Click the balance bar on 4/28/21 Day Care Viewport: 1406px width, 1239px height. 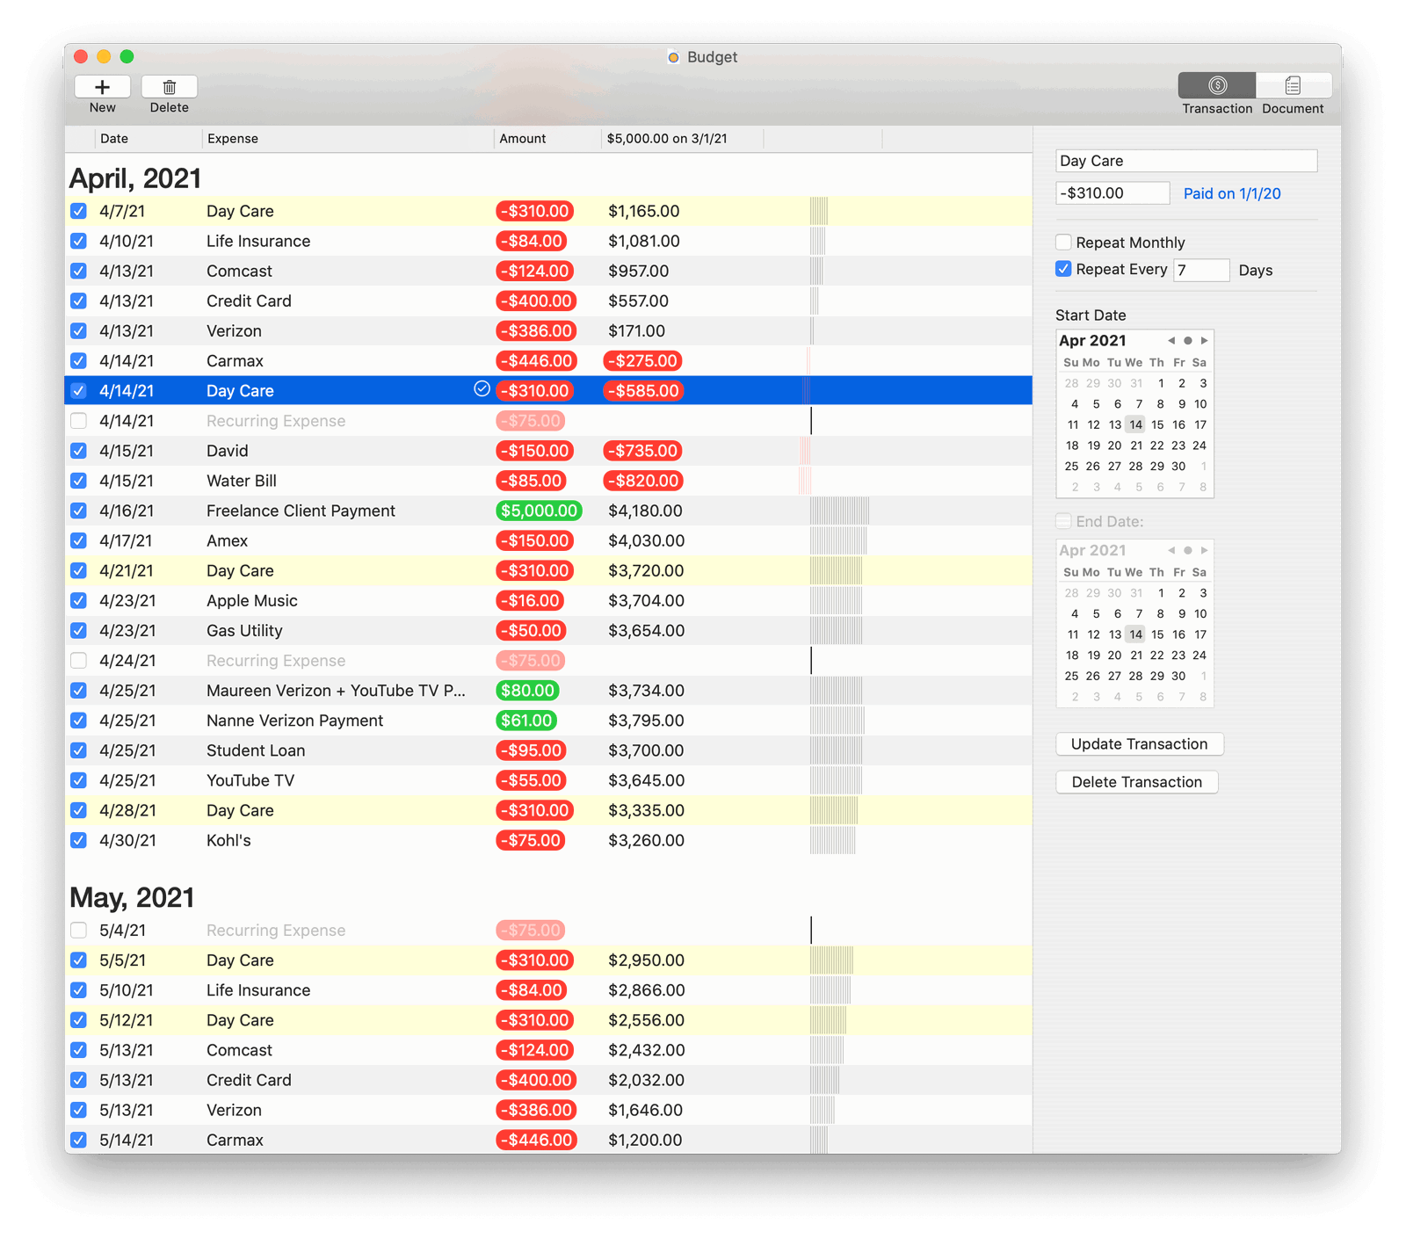834,810
